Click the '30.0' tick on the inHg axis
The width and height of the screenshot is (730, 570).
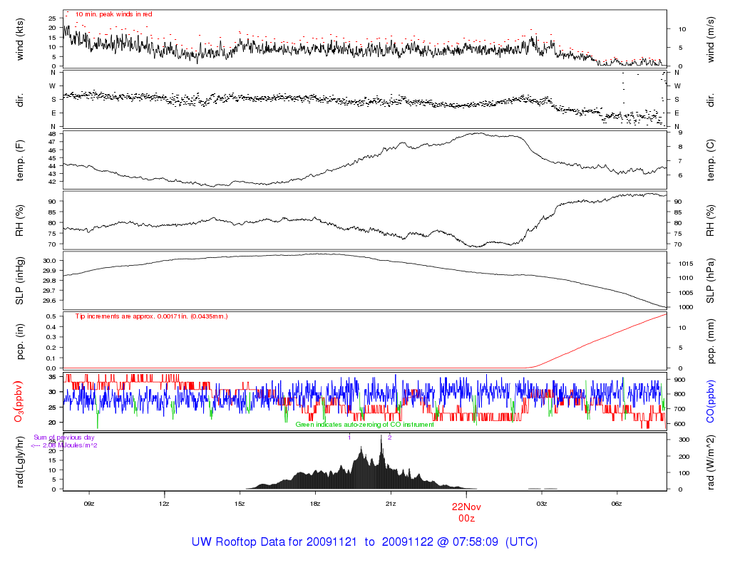(x=50, y=261)
